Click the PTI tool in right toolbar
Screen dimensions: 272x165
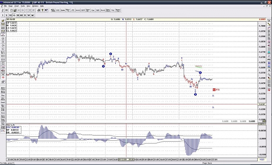click(269, 59)
